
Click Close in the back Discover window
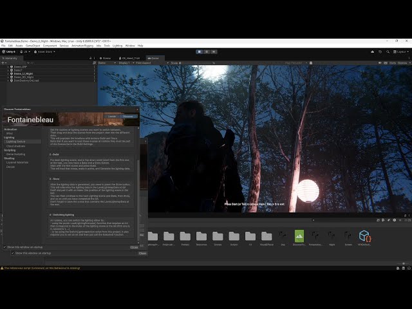pos(142,253)
